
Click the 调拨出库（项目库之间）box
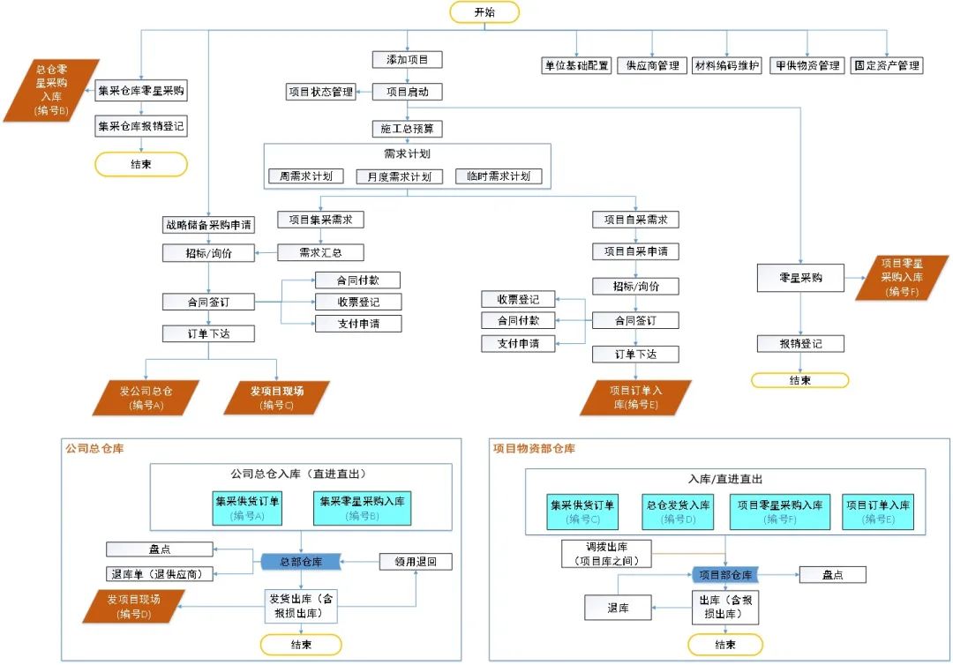pyautogui.click(x=605, y=551)
